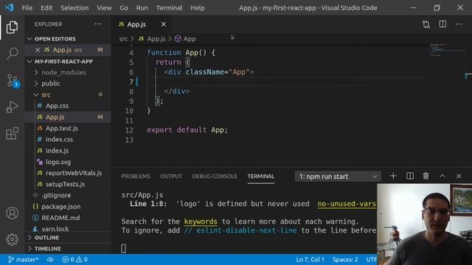Open package.json in the file tree
472x265 pixels.
click(x=60, y=207)
